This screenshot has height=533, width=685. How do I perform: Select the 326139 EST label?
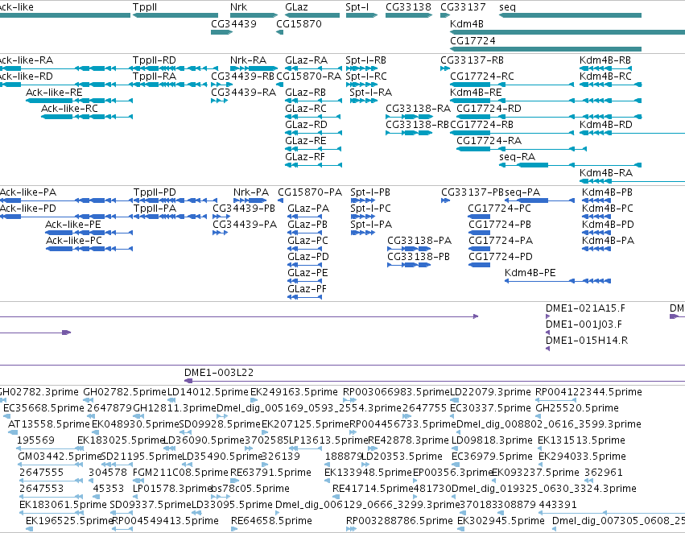click(x=281, y=457)
